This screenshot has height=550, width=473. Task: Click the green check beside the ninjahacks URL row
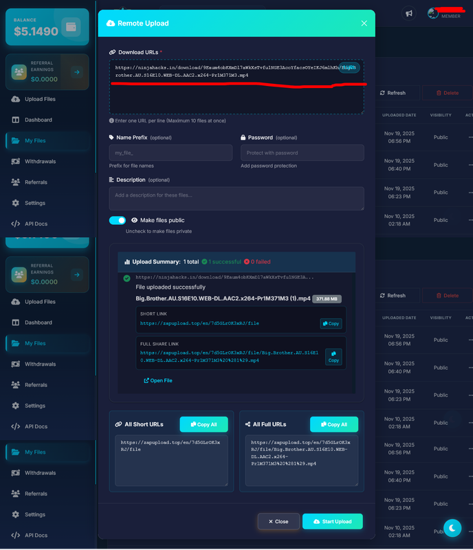[127, 278]
